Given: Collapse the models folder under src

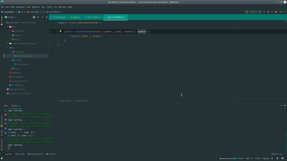Looking at the screenshot, I should pos(10,60).
